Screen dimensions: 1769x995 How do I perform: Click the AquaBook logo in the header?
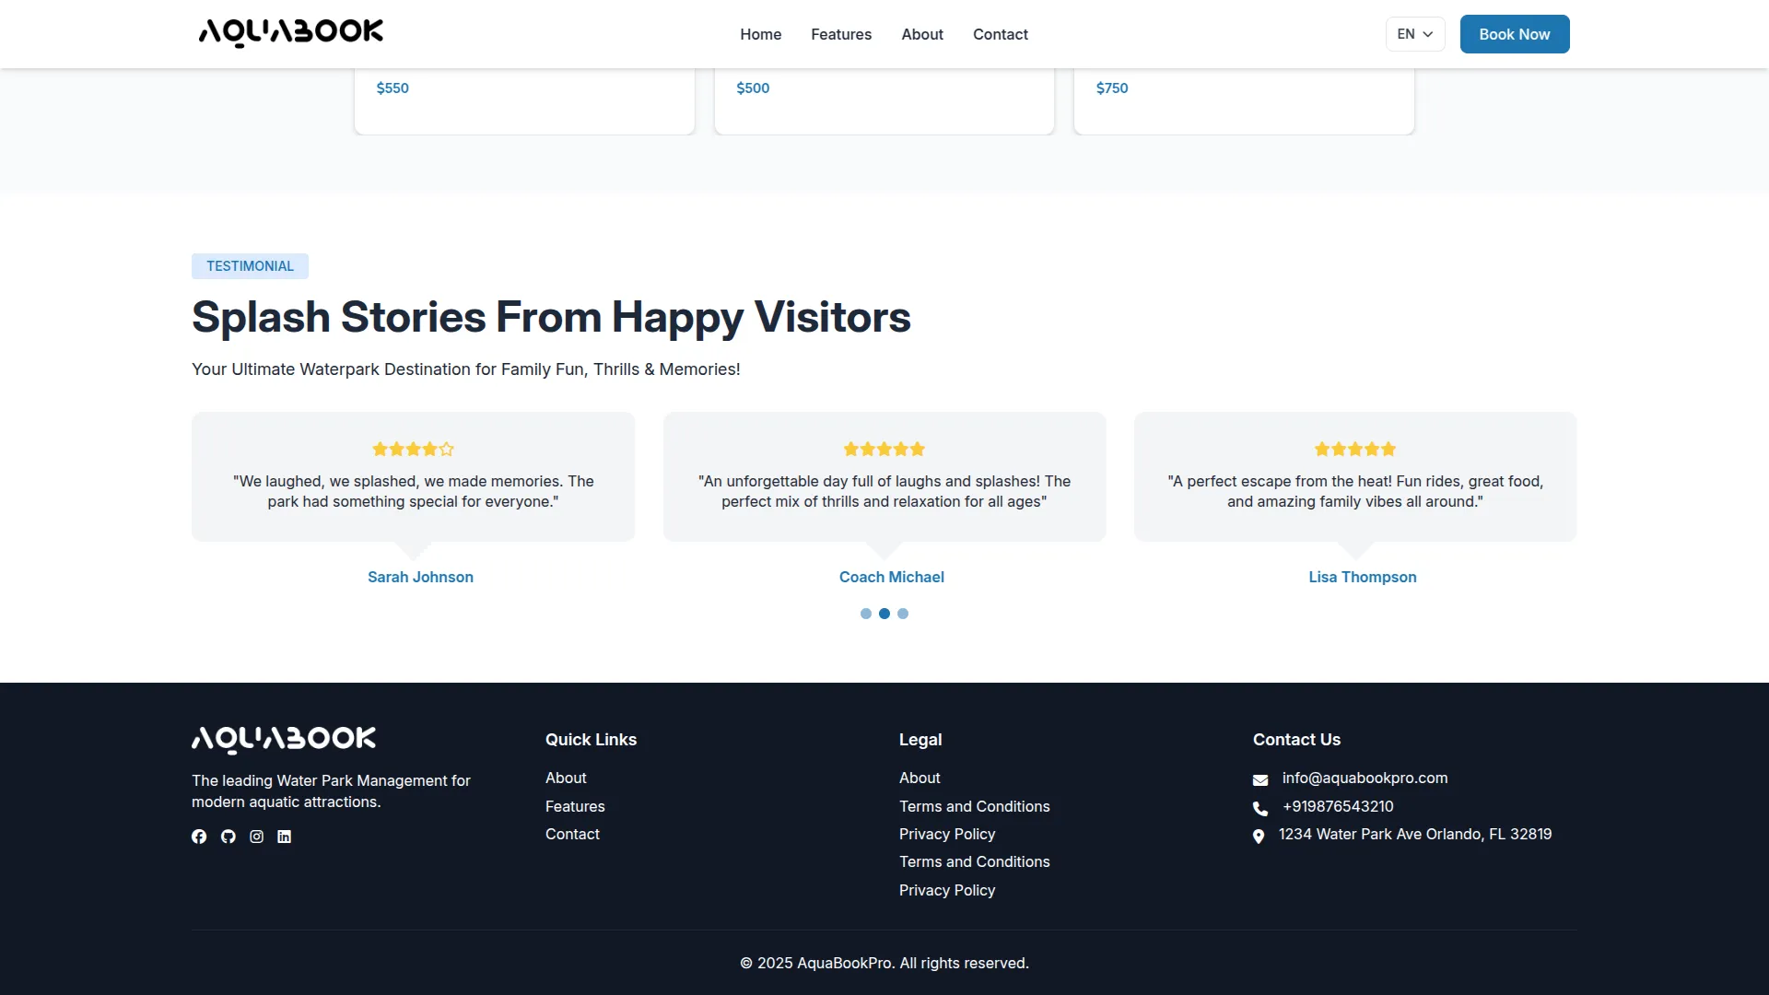click(x=291, y=33)
